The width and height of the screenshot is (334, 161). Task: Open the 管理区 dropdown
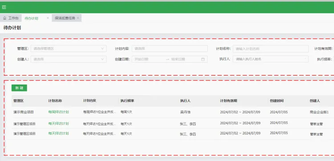[69, 48]
